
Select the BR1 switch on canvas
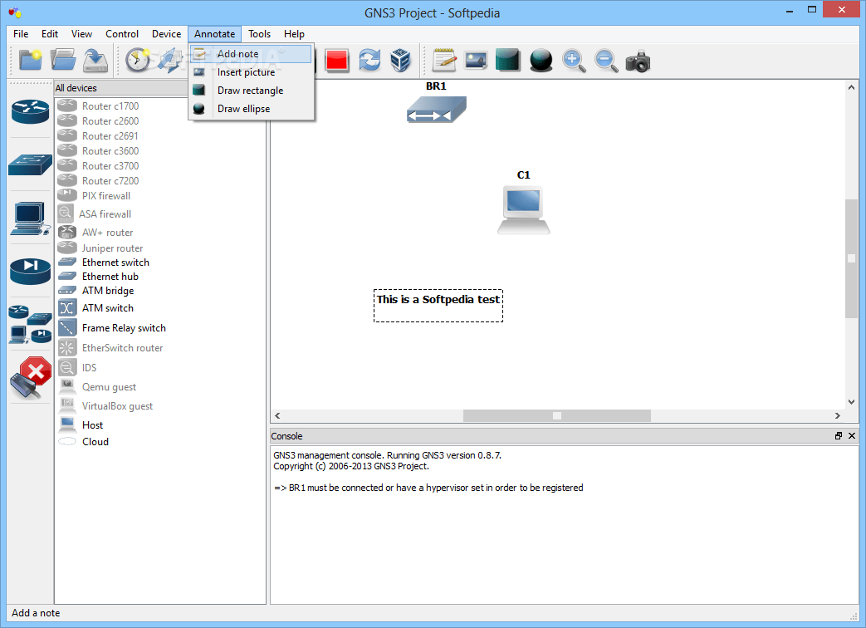pos(436,109)
